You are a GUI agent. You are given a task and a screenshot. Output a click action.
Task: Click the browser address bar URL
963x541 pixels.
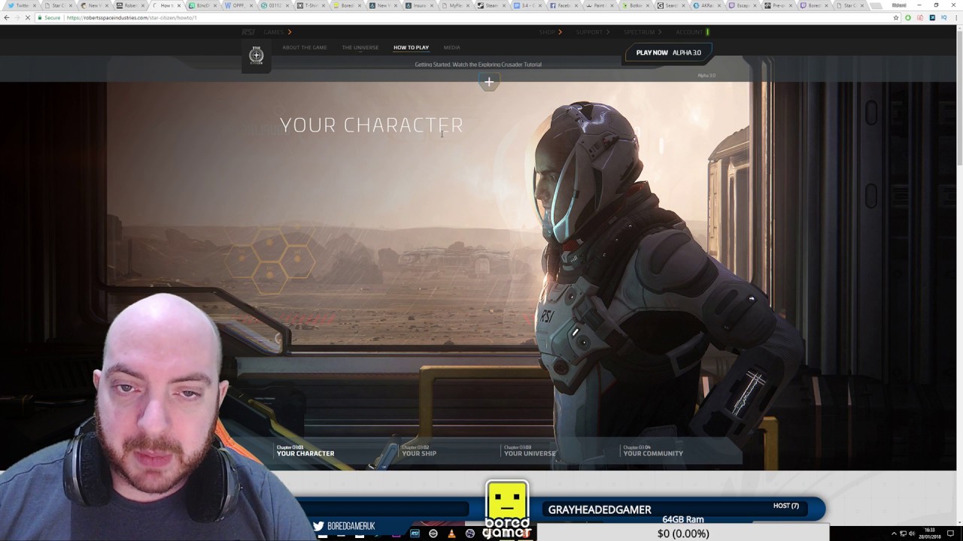(x=132, y=17)
